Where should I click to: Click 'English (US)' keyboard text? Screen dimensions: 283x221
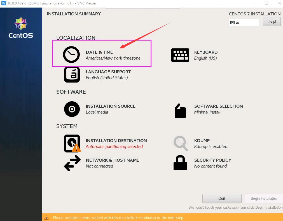(205, 58)
